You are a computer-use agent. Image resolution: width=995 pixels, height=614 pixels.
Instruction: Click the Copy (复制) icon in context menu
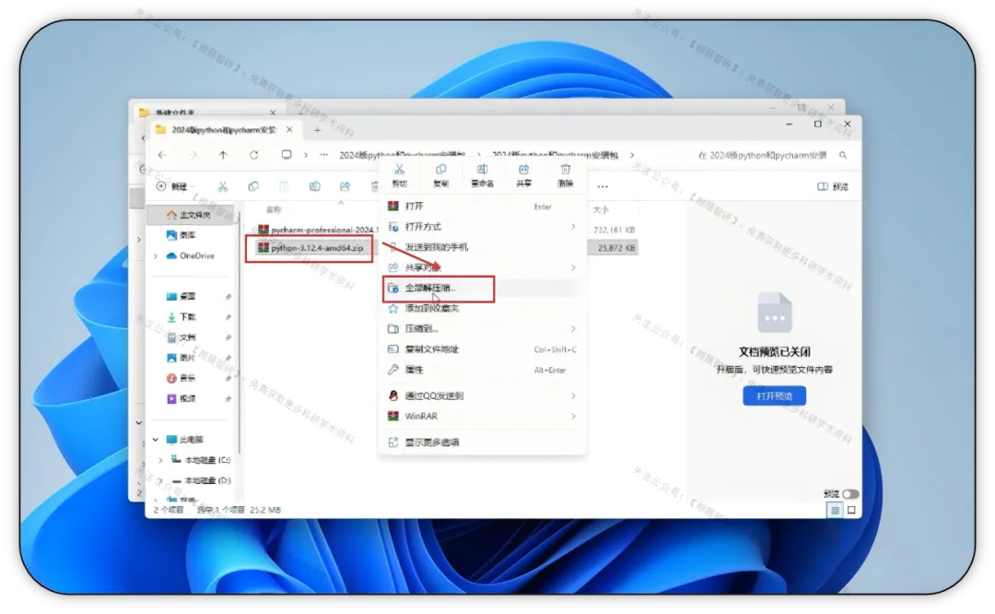(440, 170)
